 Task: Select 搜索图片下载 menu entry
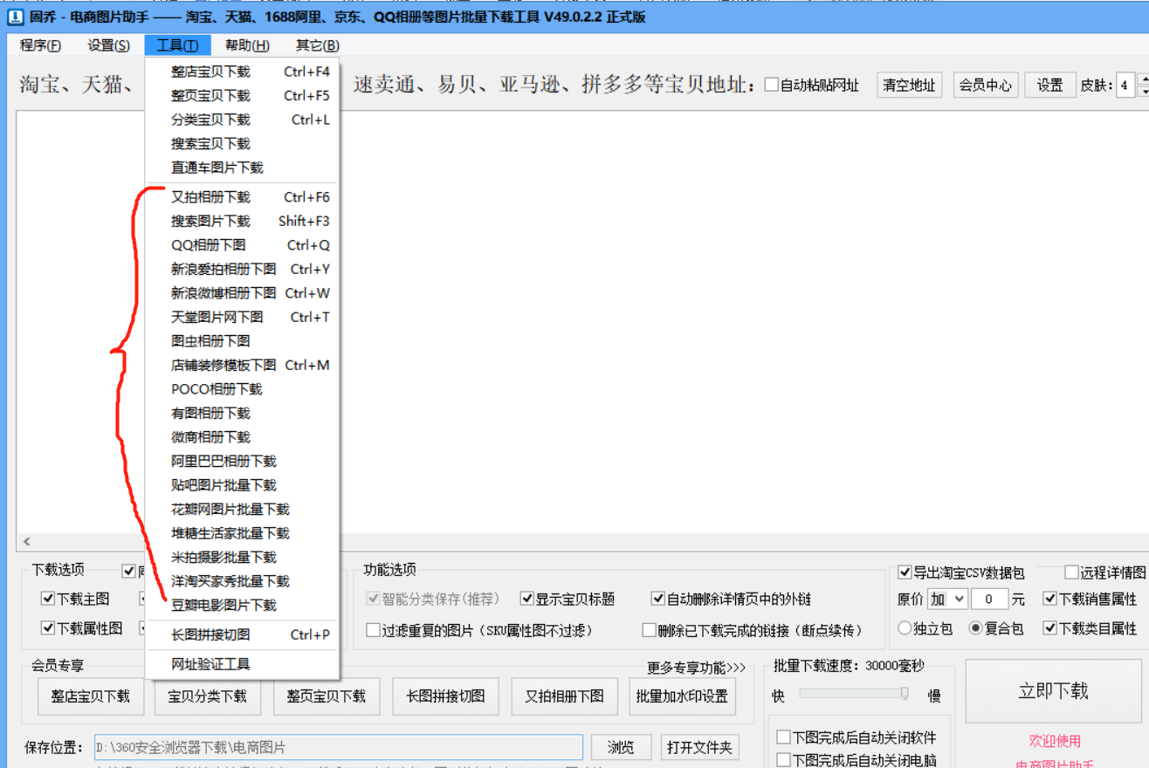[x=242, y=221]
